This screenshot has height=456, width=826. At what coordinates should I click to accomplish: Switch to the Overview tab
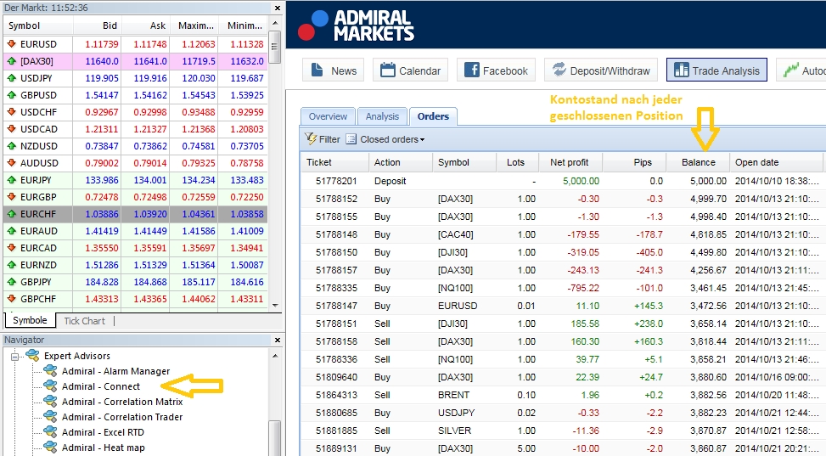pos(328,116)
